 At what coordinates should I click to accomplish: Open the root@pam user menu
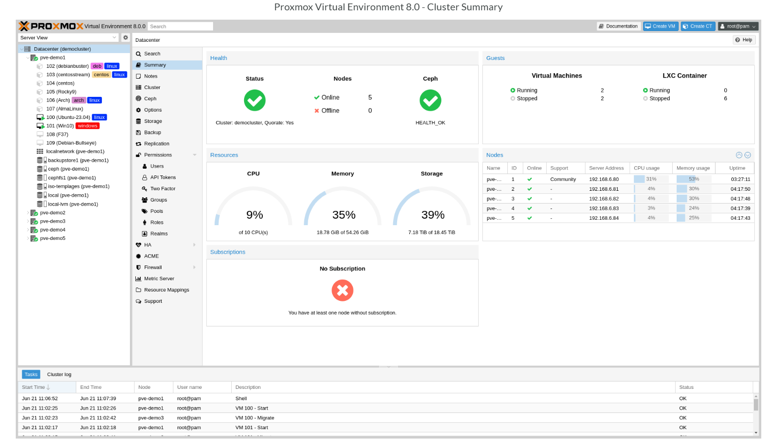click(738, 27)
